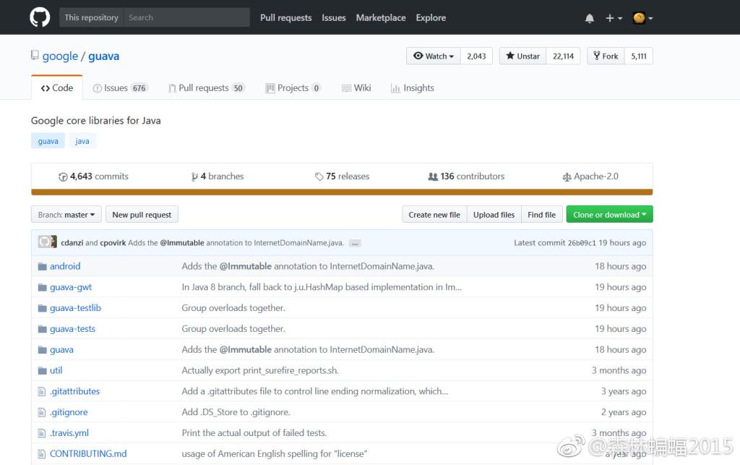The height and width of the screenshot is (465, 740).
Task: Open the Pull requests 50 tab
Action: pos(207,88)
